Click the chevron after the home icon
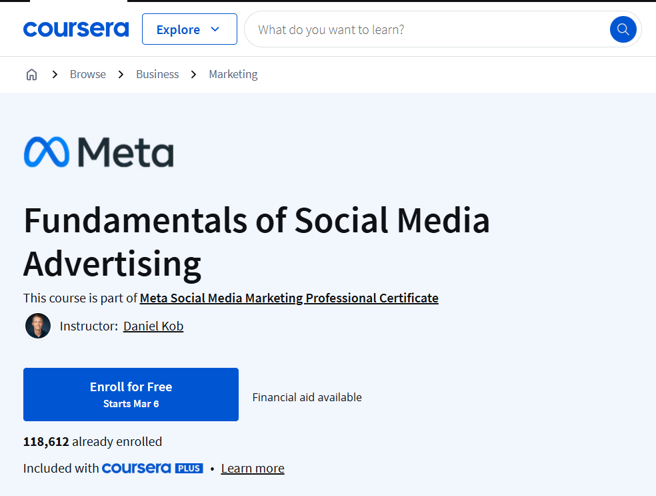Viewport: 656px width, 496px height. (55, 74)
